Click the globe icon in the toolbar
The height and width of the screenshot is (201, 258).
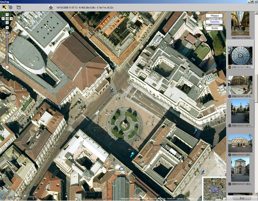pos(11,7)
